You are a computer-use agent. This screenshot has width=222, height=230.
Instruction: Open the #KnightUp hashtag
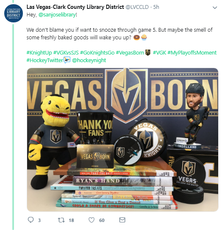coord(39,52)
